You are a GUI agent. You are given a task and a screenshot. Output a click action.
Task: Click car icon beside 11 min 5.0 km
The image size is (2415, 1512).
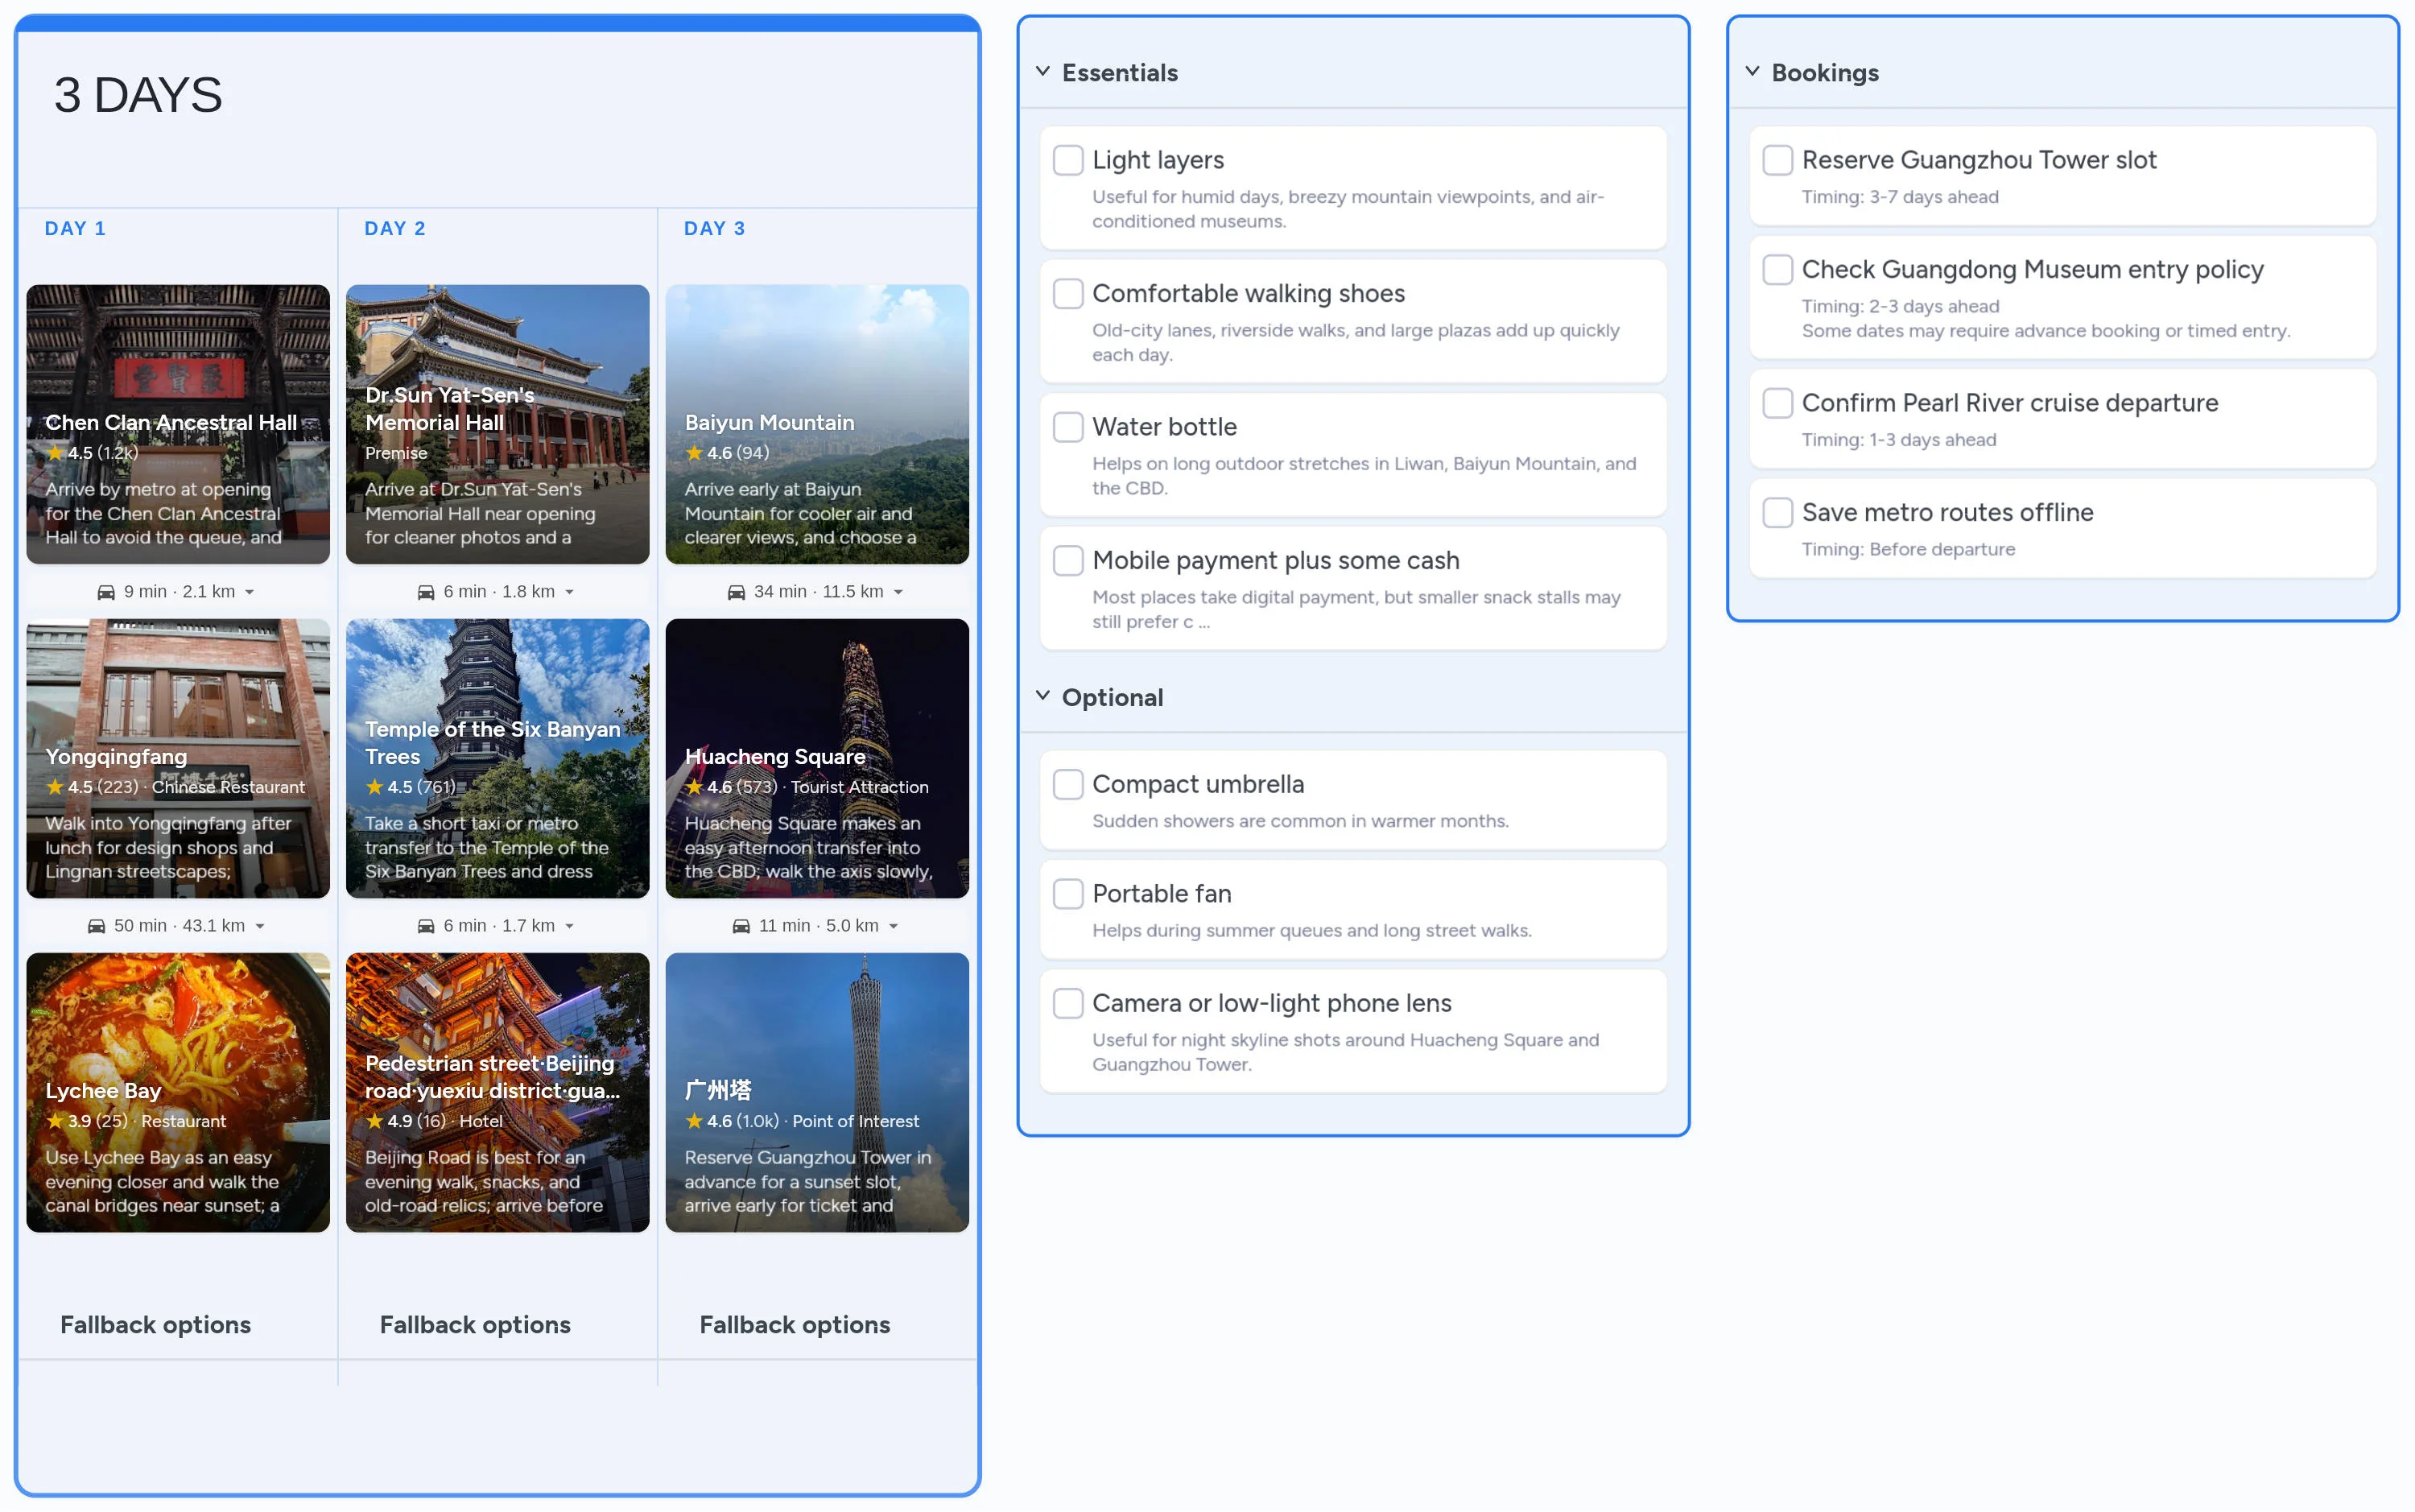point(741,926)
